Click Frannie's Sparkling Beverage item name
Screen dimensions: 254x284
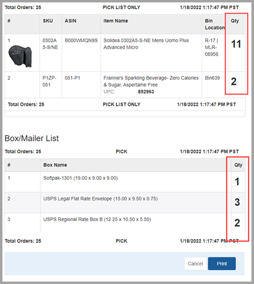click(x=151, y=81)
